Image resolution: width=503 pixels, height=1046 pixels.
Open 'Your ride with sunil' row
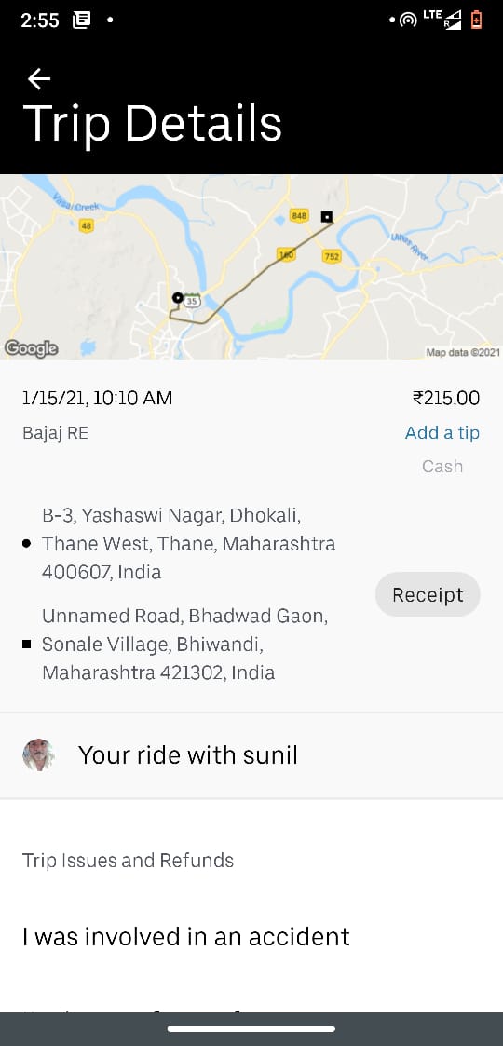pos(251,755)
